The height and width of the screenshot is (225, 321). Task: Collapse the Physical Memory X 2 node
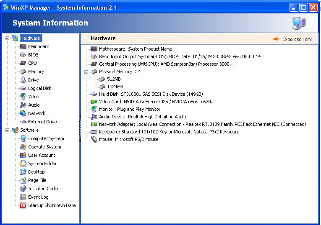[86, 72]
